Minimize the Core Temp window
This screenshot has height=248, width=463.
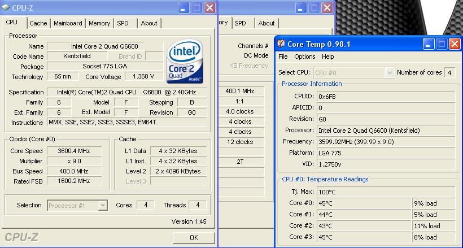(x=429, y=44)
